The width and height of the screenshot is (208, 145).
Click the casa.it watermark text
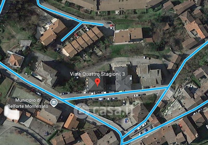(x=112, y=111)
